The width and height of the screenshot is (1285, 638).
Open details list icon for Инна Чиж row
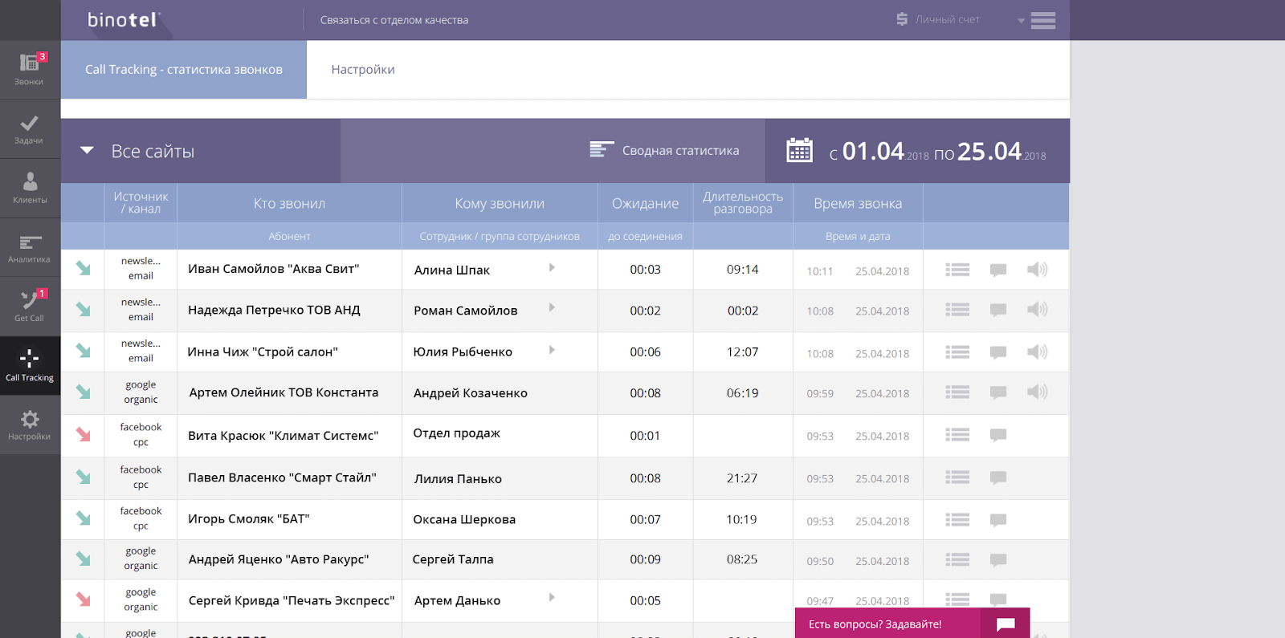[957, 352]
